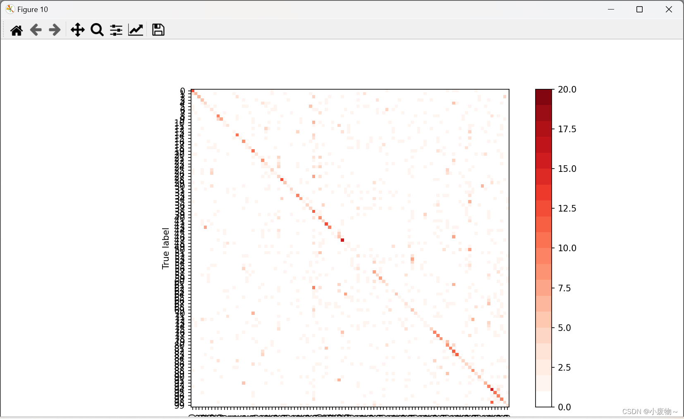Click the 17.5 colorbar tick label
The height and width of the screenshot is (419, 684).
pyautogui.click(x=567, y=129)
